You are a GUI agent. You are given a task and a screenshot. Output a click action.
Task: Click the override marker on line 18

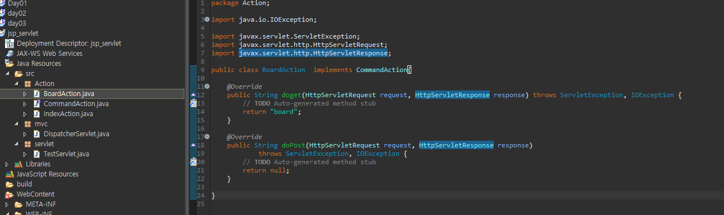point(193,145)
